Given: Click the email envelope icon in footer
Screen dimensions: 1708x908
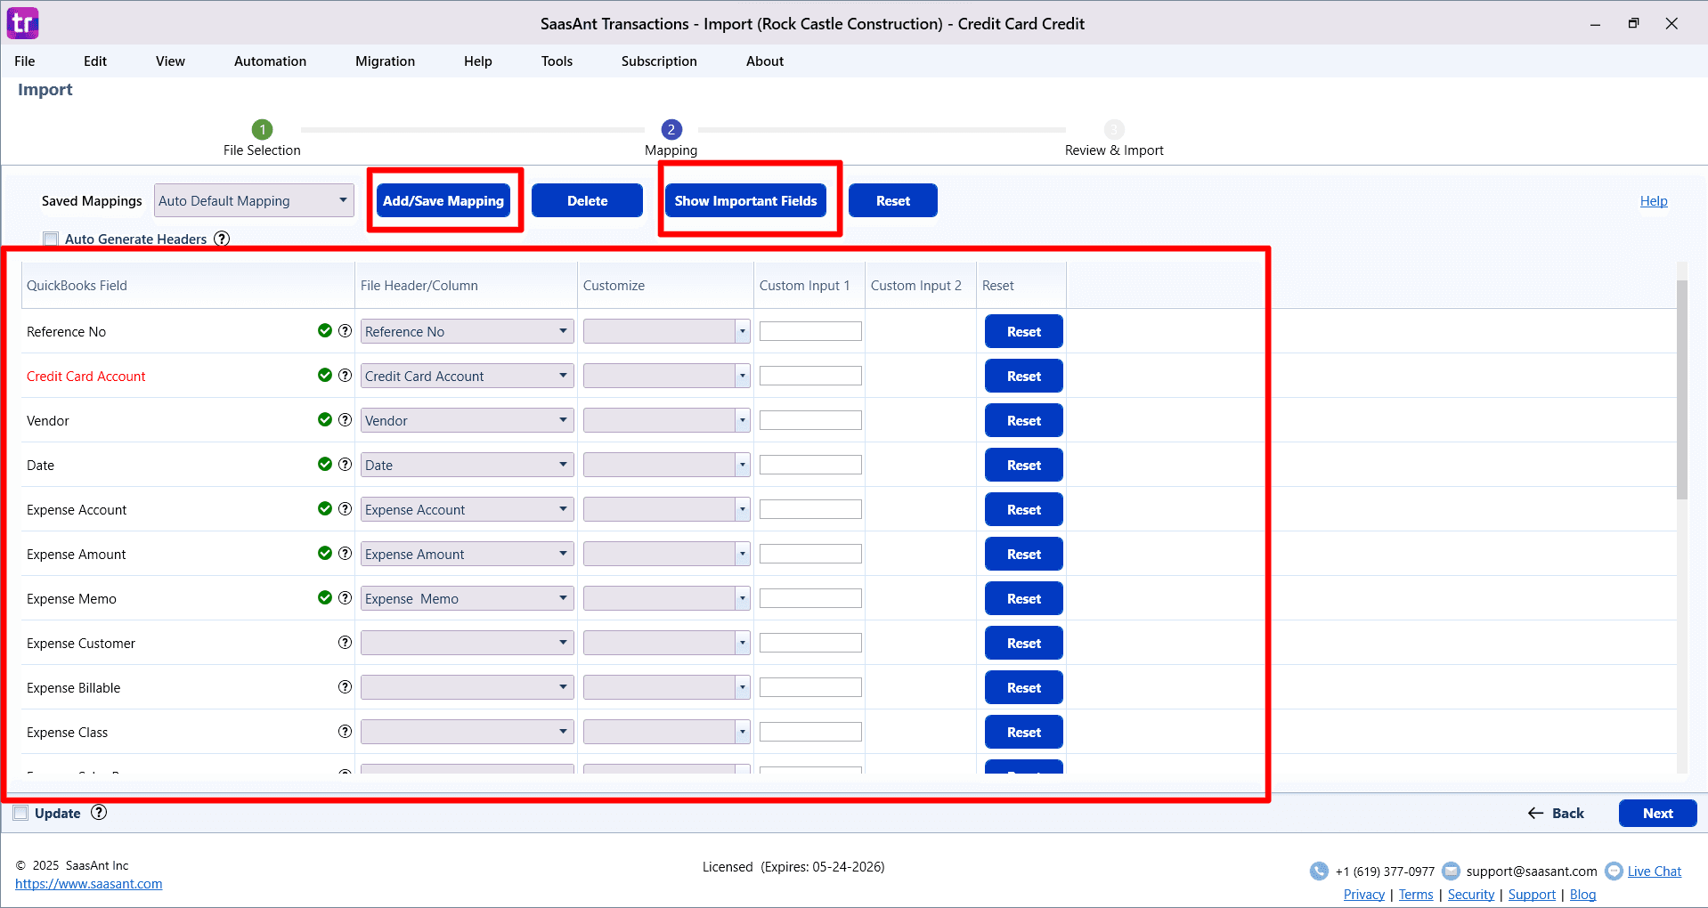Looking at the screenshot, I should pyautogui.click(x=1451, y=872).
